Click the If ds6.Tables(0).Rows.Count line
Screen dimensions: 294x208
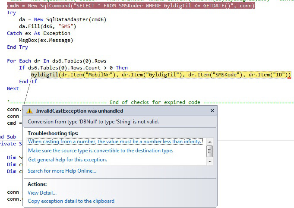73,68
